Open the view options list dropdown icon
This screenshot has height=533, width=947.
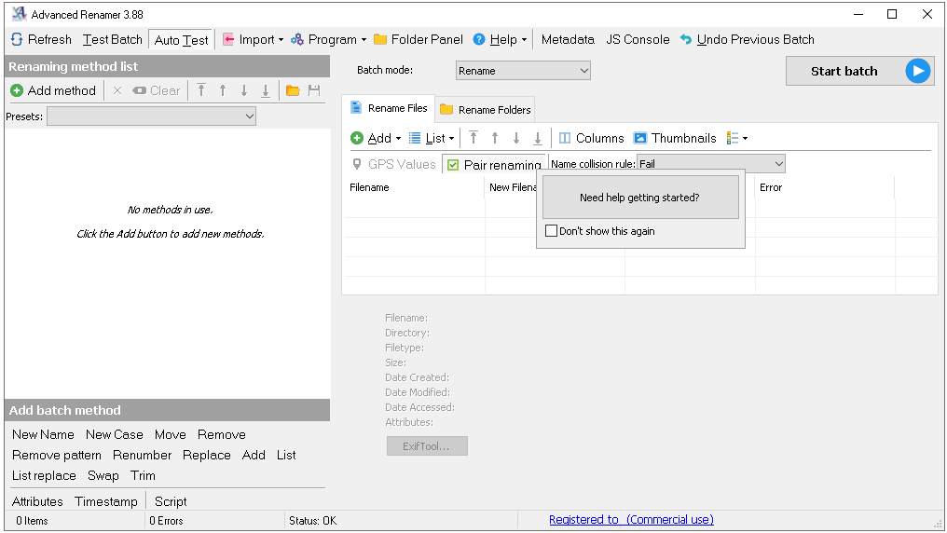[737, 138]
